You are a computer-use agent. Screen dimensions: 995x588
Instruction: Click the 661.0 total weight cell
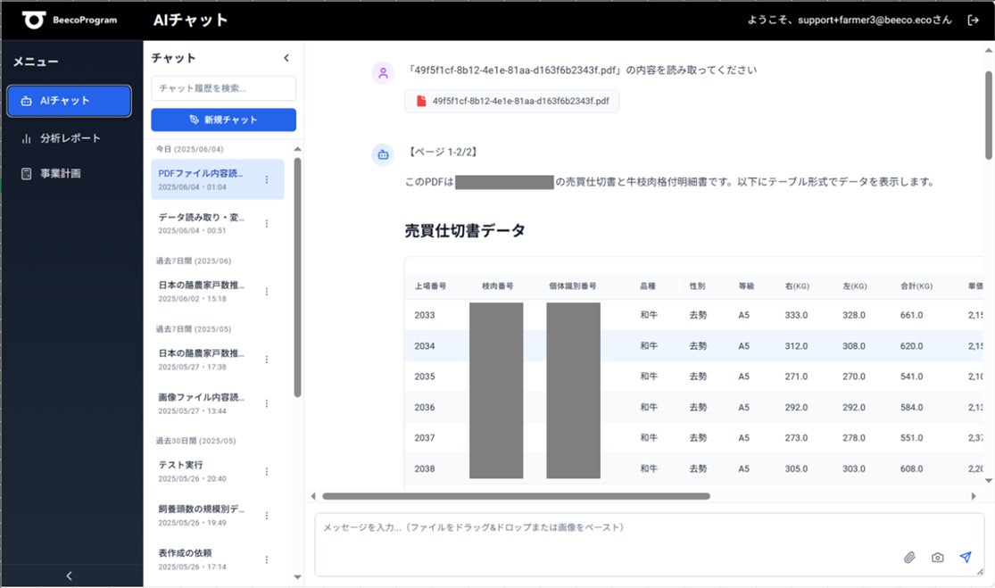click(x=911, y=315)
